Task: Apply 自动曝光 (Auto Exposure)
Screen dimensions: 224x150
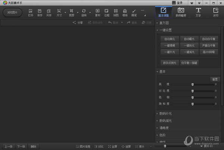Action: [x=189, y=39]
